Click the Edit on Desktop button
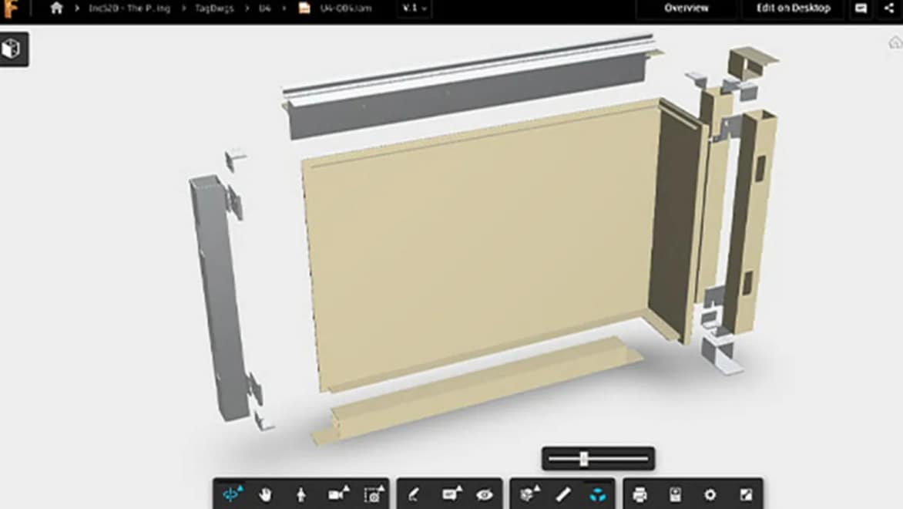Viewport: 903px width, 509px height. [793, 8]
